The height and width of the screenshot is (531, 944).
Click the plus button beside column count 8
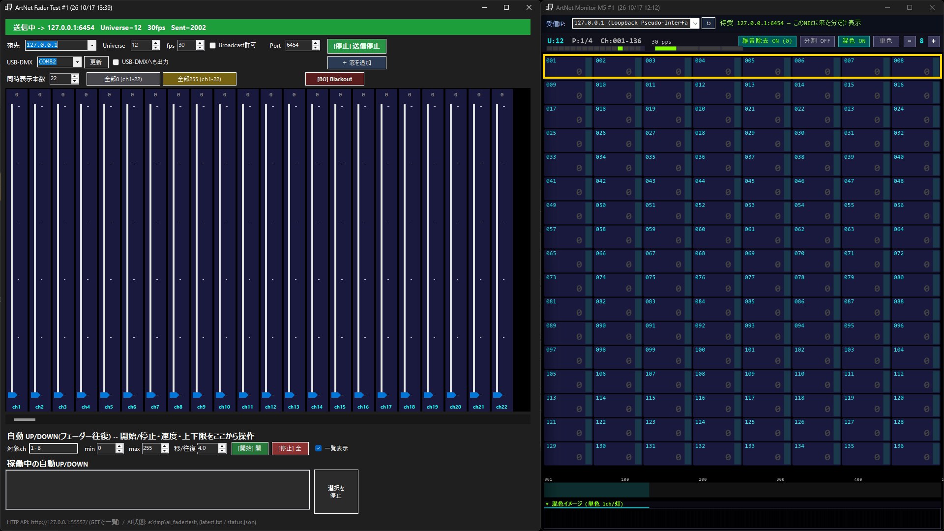click(934, 41)
